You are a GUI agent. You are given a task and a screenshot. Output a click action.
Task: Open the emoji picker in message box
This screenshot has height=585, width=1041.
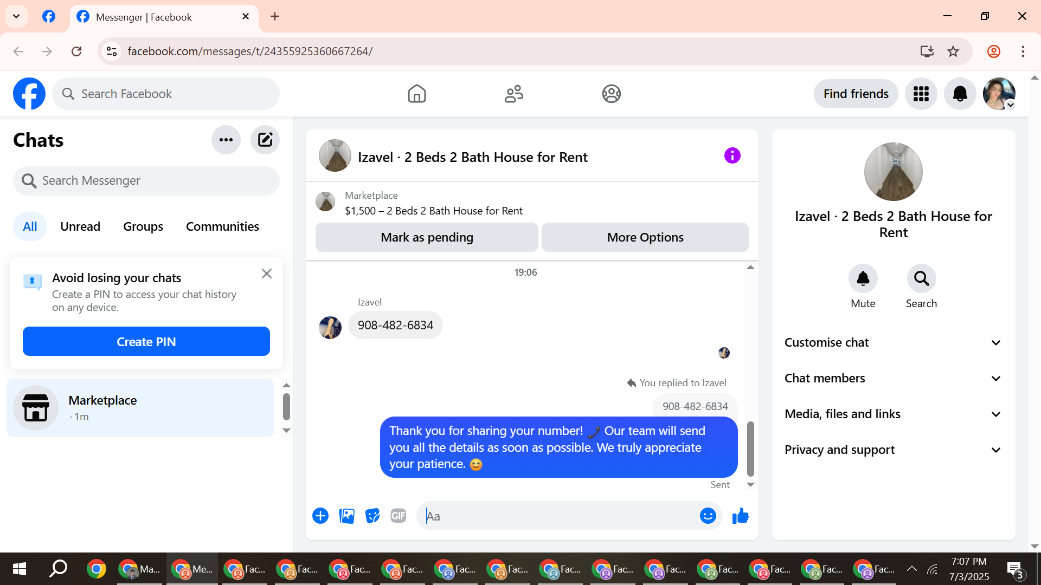tap(708, 516)
